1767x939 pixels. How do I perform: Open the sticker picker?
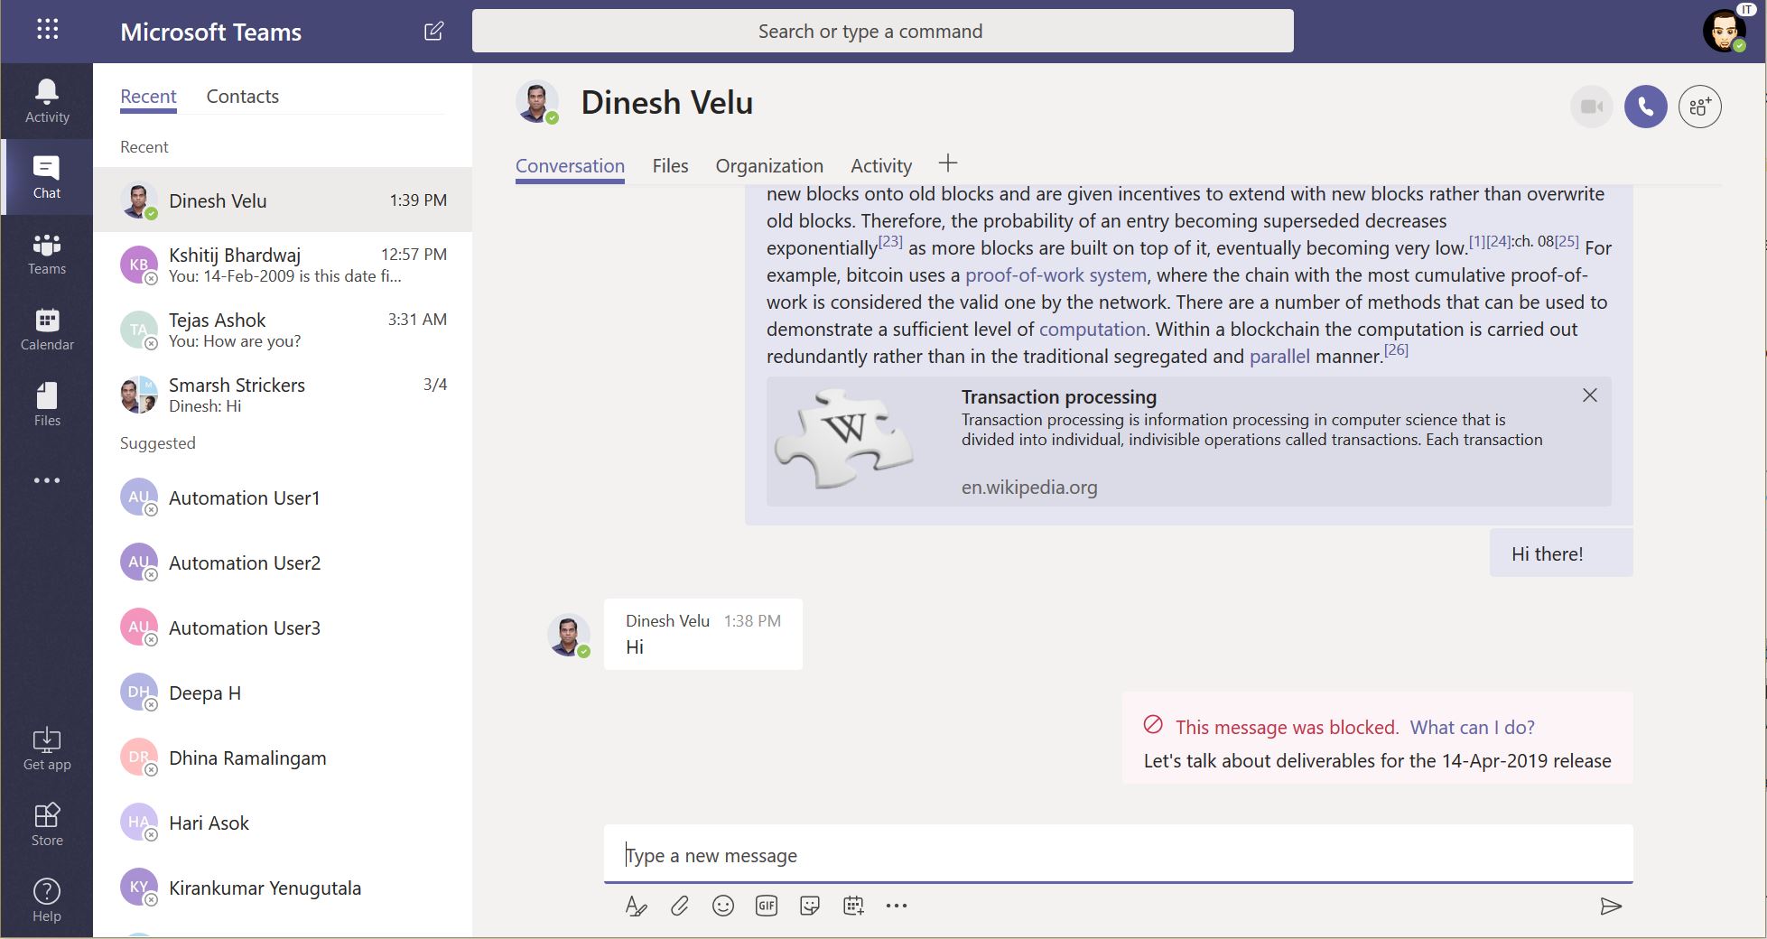pyautogui.click(x=810, y=906)
